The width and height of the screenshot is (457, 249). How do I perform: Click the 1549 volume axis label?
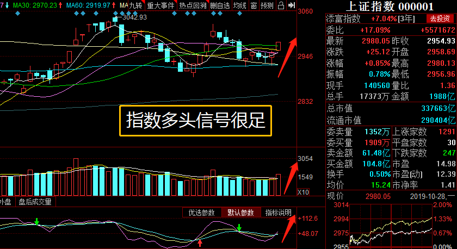(305, 177)
